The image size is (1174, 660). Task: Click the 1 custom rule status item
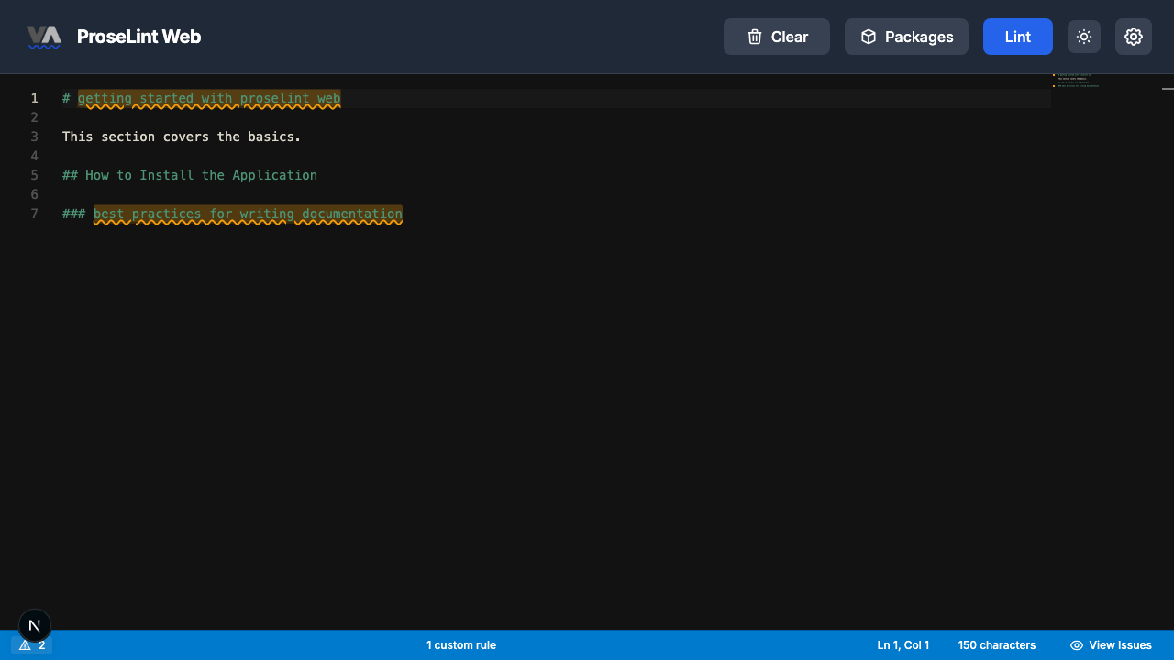tap(461, 645)
